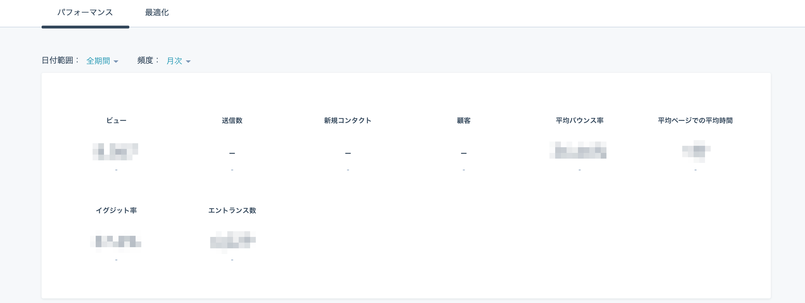
Task: Click the dash link under イグジット率
Action: pyautogui.click(x=116, y=260)
